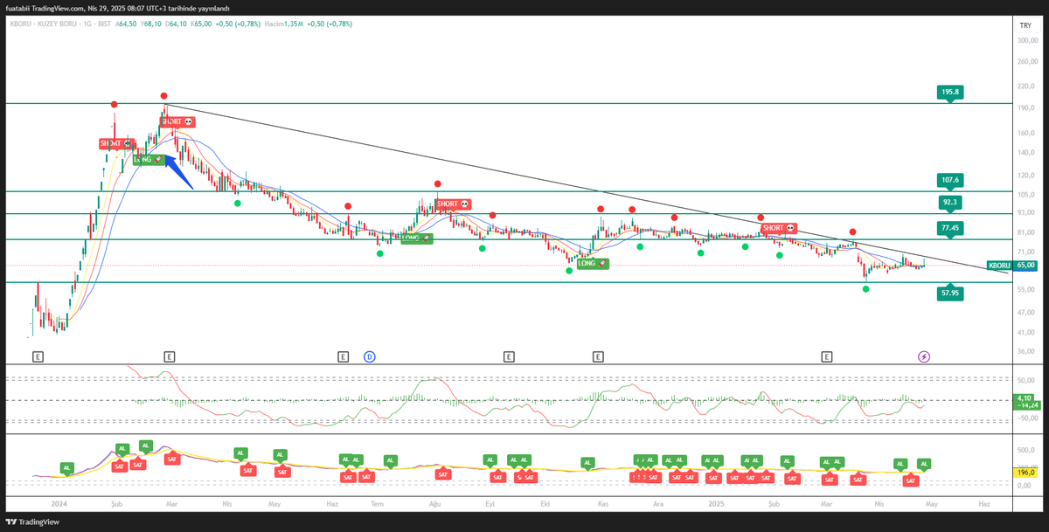Screen dimensions: 1049x532
Task: Click the LONG signal label near Kas
Action: click(592, 263)
